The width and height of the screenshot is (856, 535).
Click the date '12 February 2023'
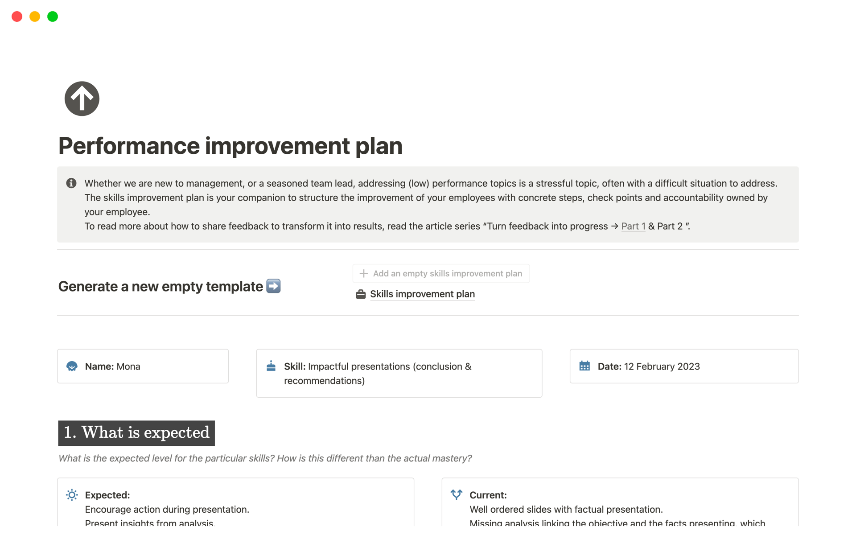click(x=662, y=366)
